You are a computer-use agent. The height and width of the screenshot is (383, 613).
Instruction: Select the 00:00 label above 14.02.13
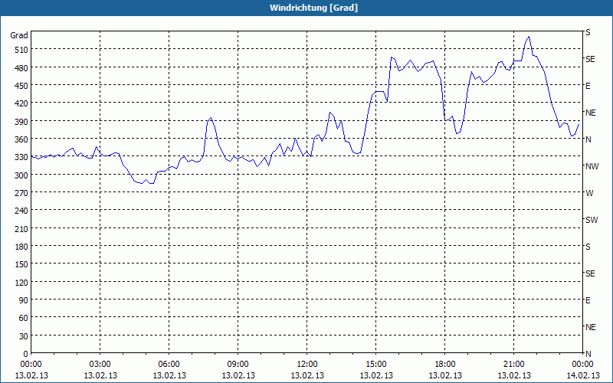click(583, 365)
